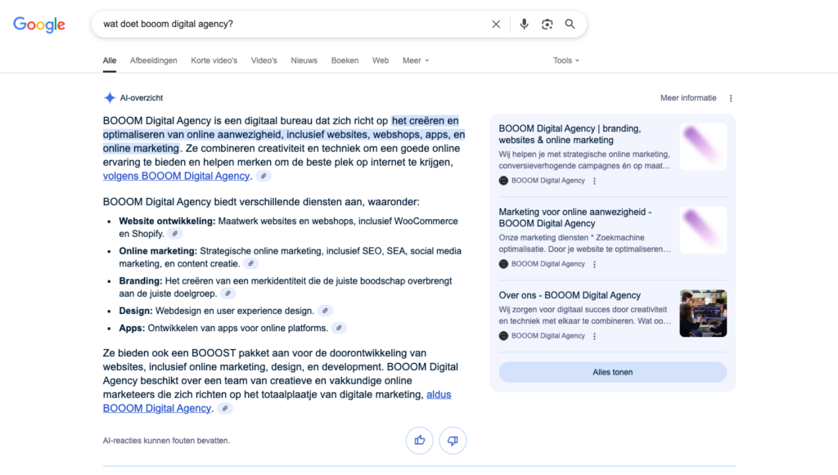Click the 'AI-overzicht' heading label
Viewport: 838px width, 475px height.
(x=142, y=98)
